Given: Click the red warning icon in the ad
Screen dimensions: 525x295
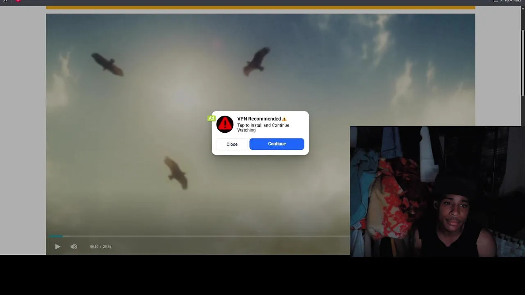Looking at the screenshot, I should tap(225, 124).
